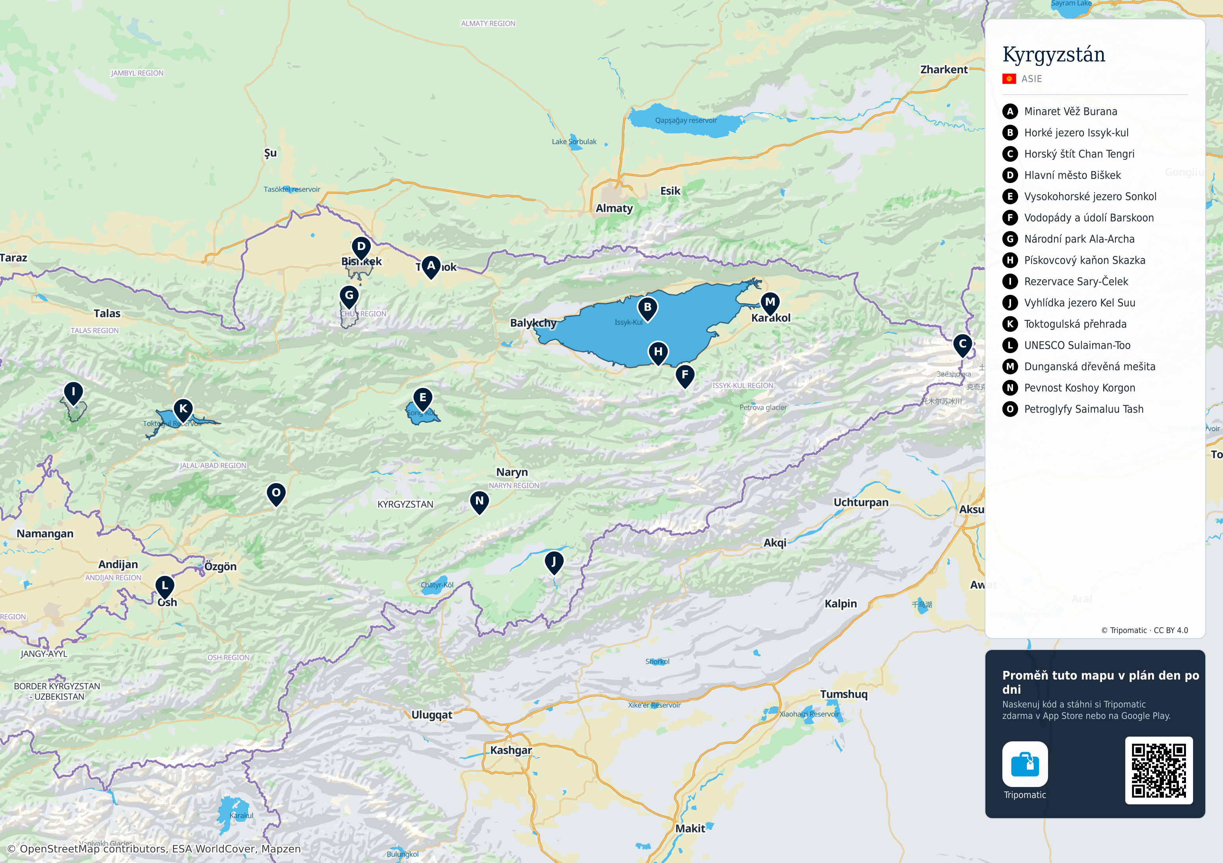The image size is (1223, 863).
Task: Click the QR code image
Action: click(1158, 770)
